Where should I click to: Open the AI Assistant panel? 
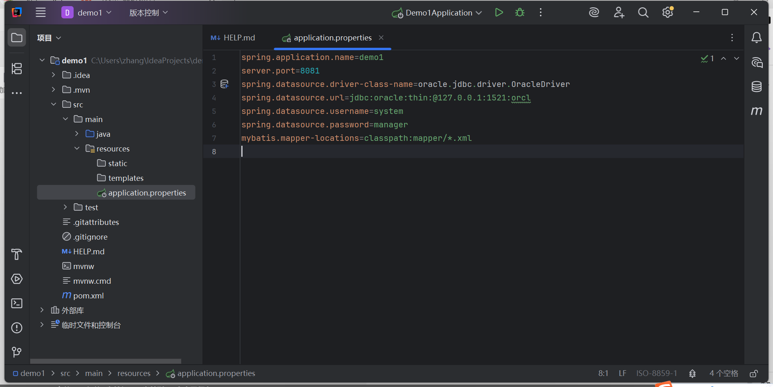[757, 62]
